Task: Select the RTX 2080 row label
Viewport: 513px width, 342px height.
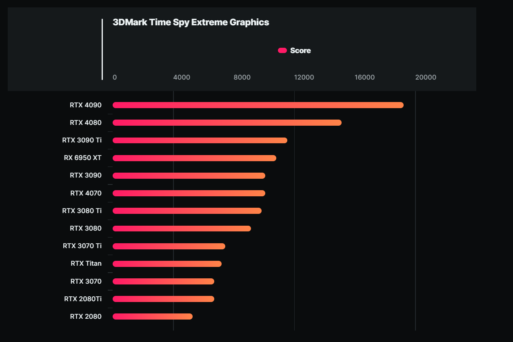Action: (x=86, y=316)
